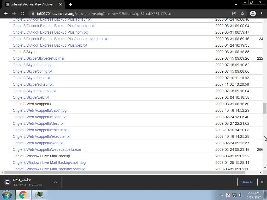This screenshot has width=267, height=200.
Task: Click the Action Center flag icon
Action: pyautogui.click(x=228, y=195)
